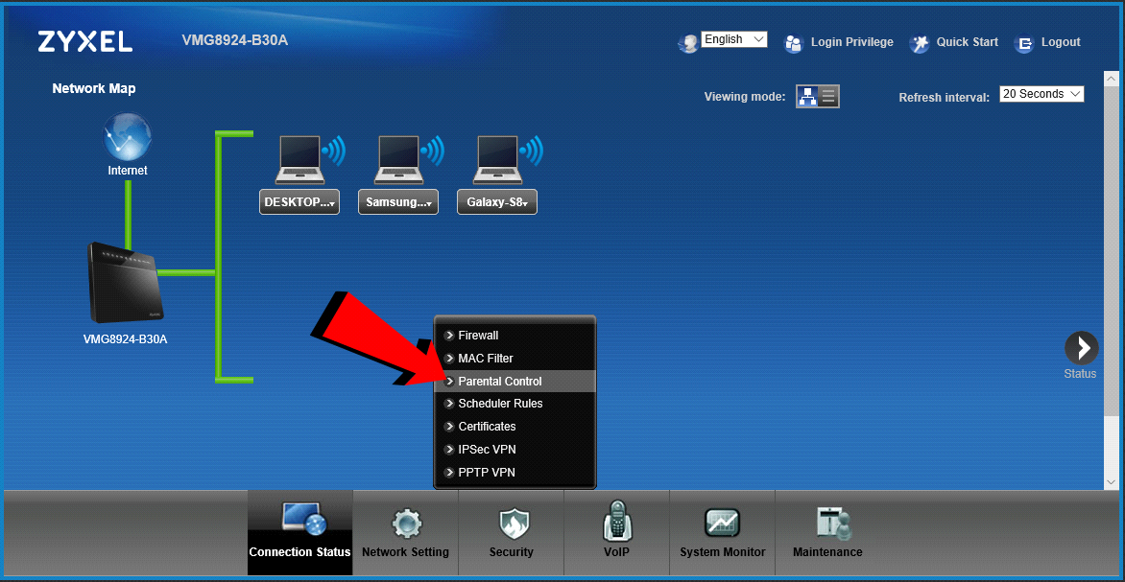
Task: Open the System Monitor tab label
Action: pos(723,552)
